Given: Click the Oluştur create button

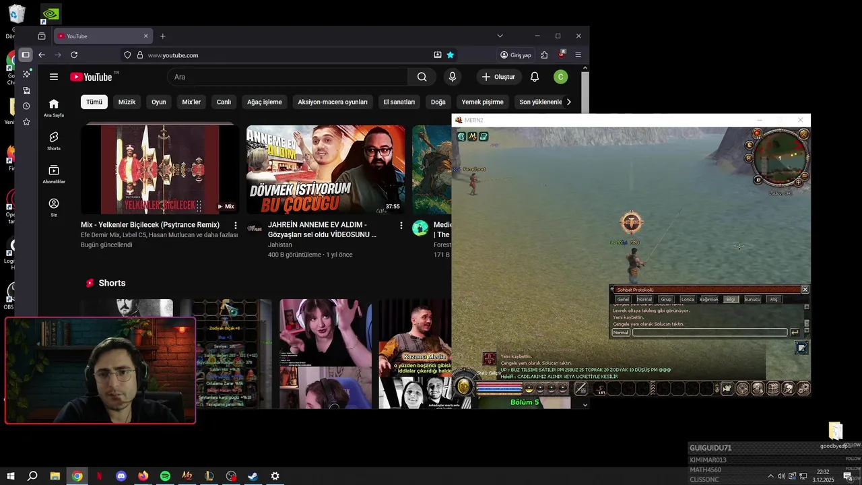Looking at the screenshot, I should (499, 77).
